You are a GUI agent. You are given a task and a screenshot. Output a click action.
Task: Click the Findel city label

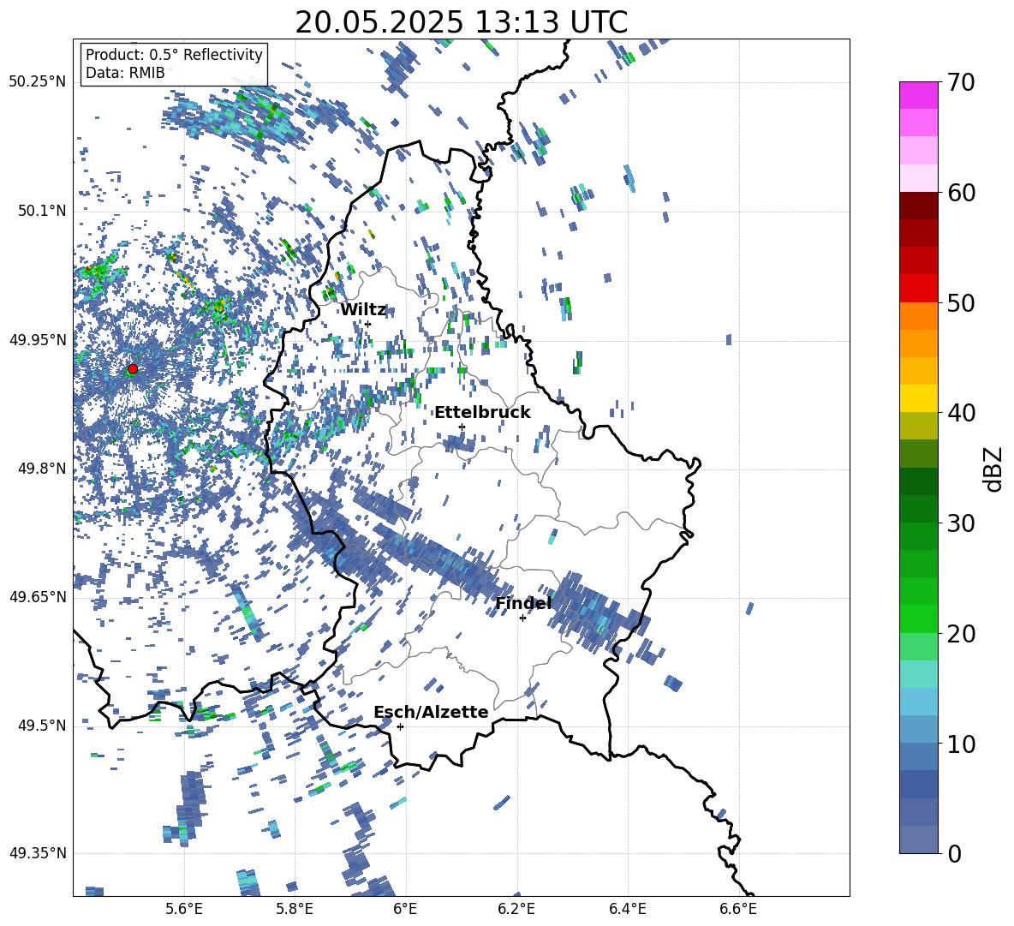(x=523, y=603)
